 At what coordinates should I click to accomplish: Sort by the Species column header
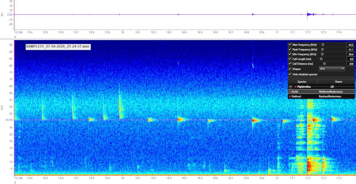coord(302,81)
